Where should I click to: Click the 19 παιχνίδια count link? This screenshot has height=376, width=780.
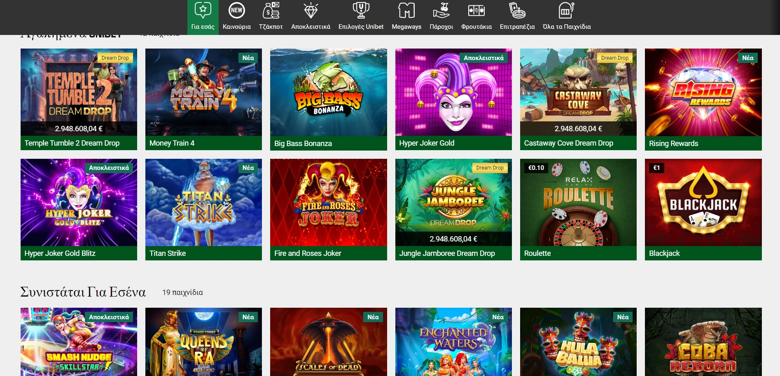(x=182, y=292)
